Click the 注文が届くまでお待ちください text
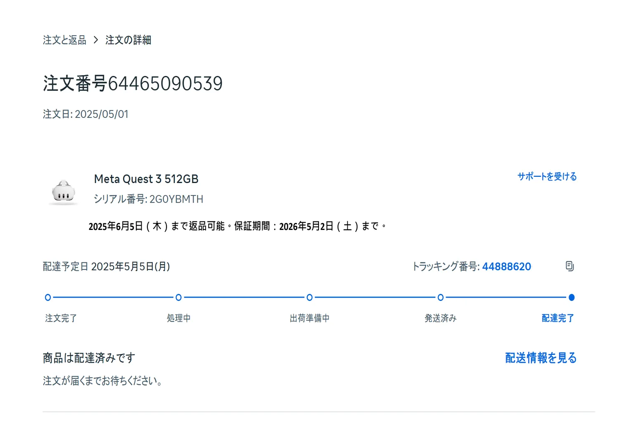This screenshot has height=425, width=638. point(103,381)
